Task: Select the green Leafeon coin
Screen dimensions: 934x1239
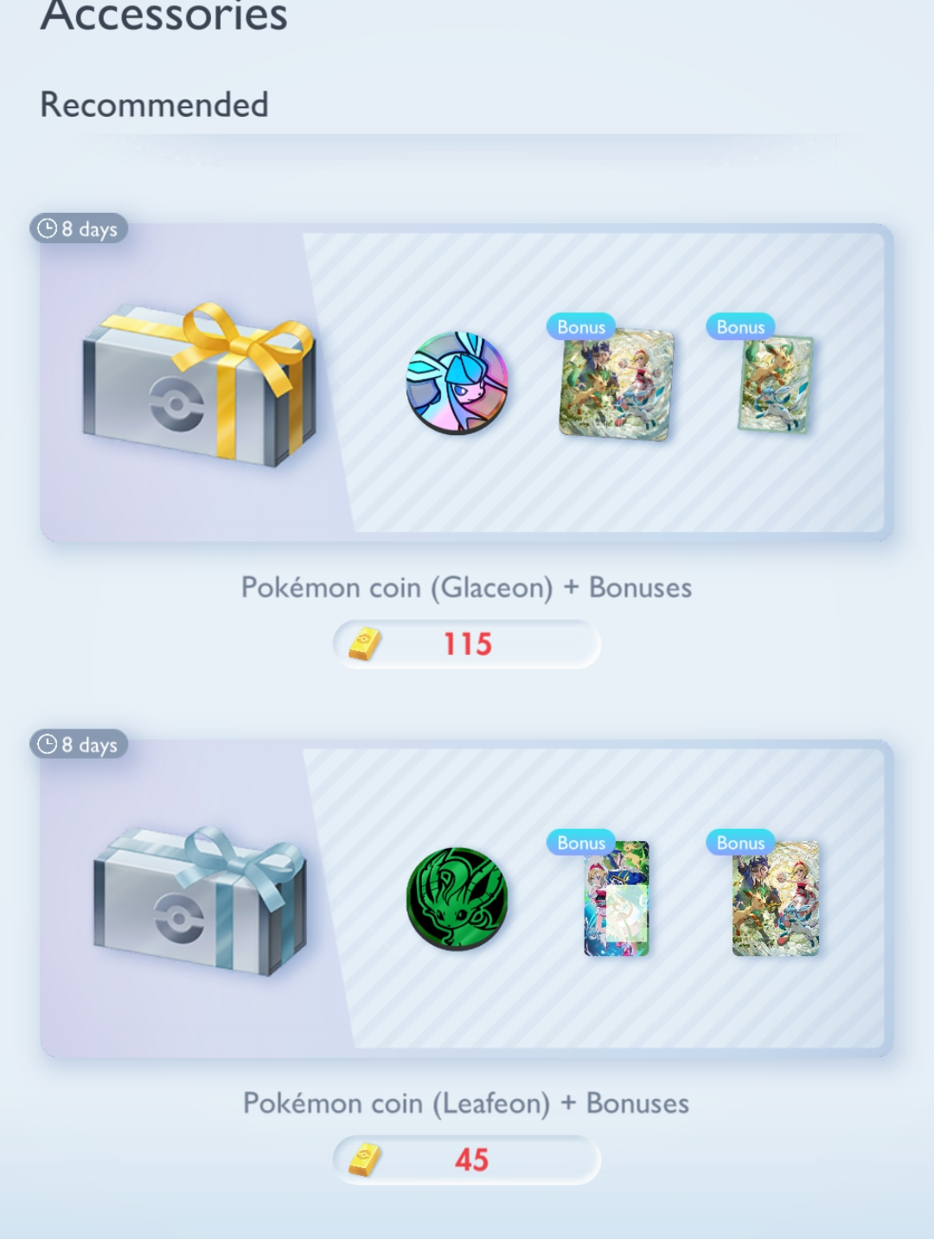Action: [x=457, y=898]
